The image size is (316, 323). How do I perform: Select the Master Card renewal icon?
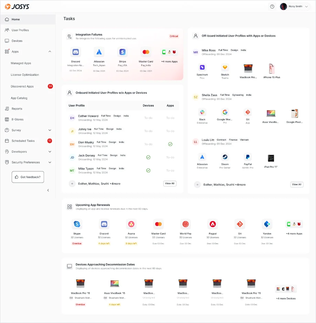(159, 224)
